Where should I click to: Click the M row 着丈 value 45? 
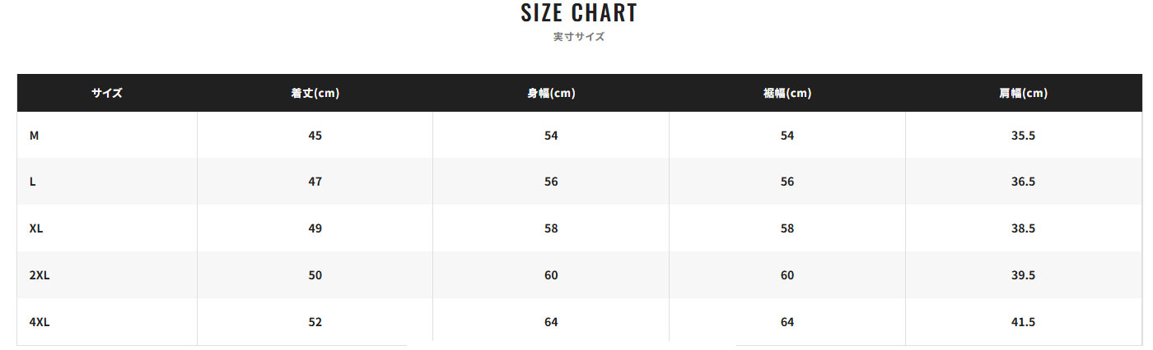315,135
